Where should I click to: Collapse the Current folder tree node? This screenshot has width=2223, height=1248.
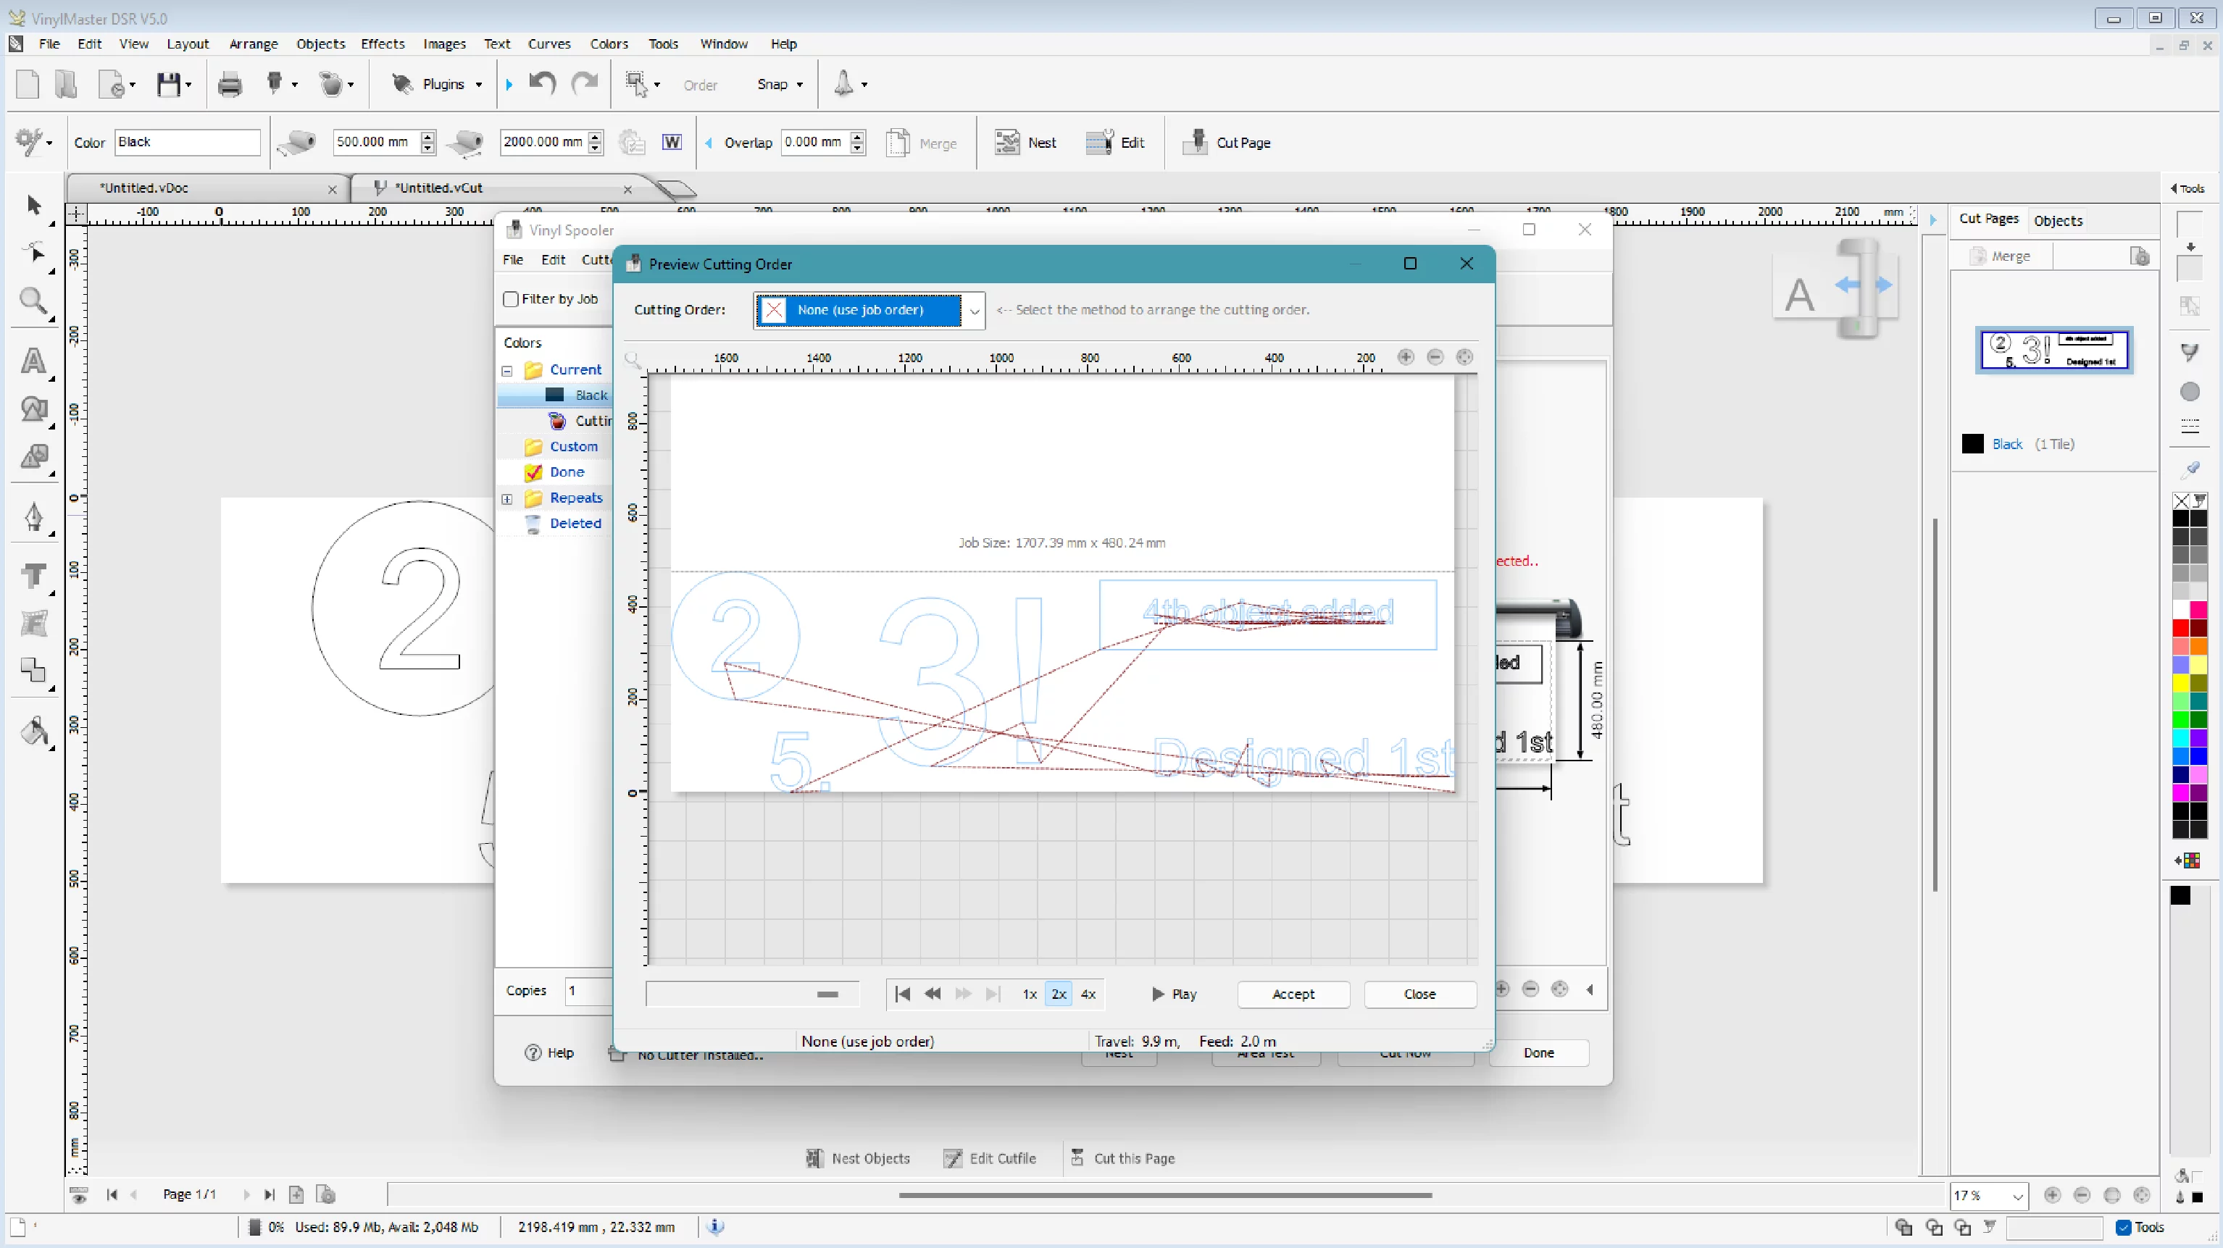tap(507, 371)
